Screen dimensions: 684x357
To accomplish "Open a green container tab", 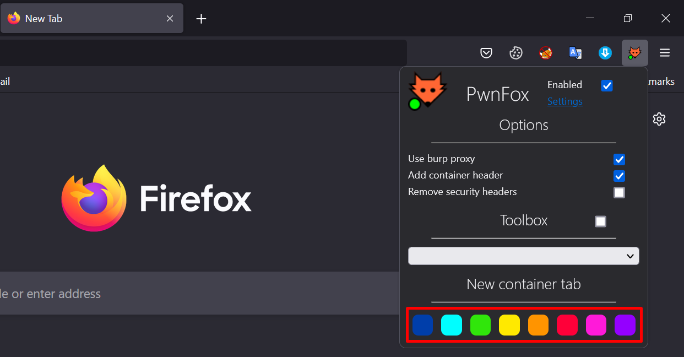I will [x=481, y=325].
